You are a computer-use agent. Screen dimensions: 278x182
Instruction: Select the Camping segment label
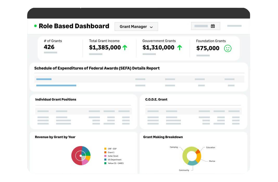[x=174, y=147]
